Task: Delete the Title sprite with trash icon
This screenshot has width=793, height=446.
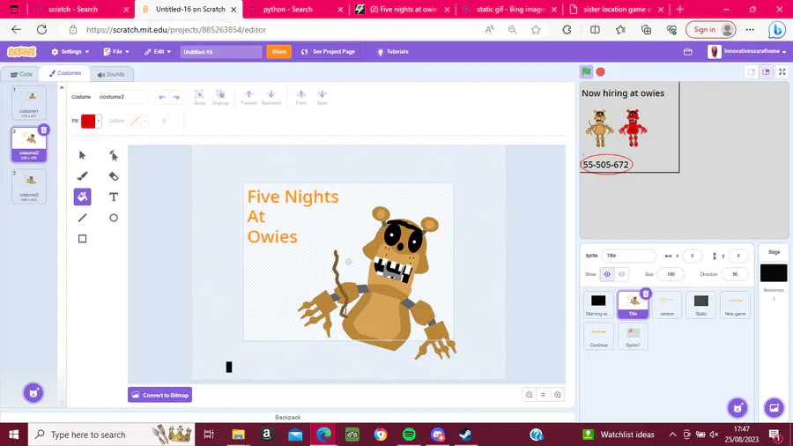Action: click(645, 294)
